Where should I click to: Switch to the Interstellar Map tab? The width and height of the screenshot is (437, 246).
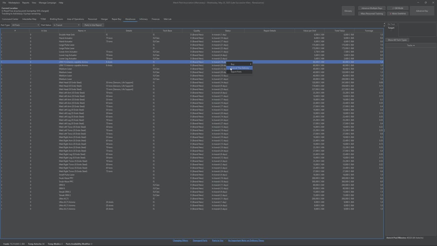(29, 19)
